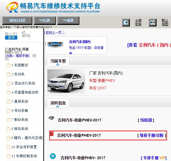This screenshot has width=171, height=161.
Task: Click the 47-30723 number in sidebar
Action: click(x=26, y=34)
